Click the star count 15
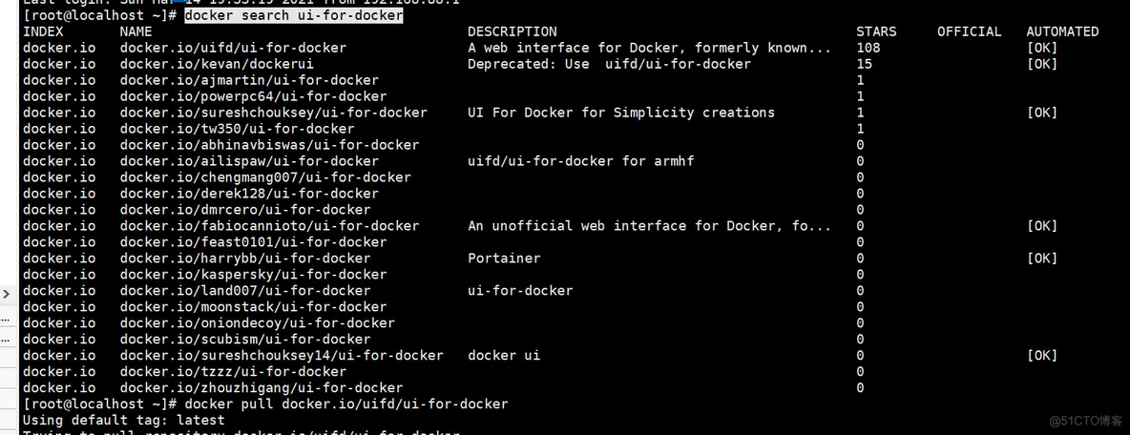Viewport: 1130px width, 435px height. pos(864,64)
